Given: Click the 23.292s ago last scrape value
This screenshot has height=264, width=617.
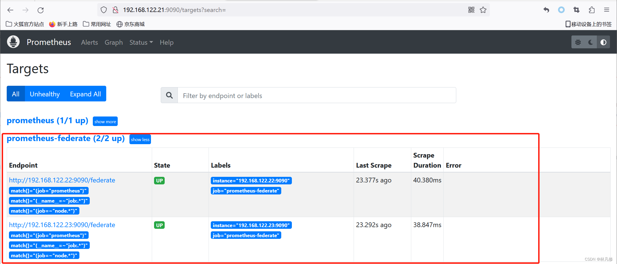Looking at the screenshot, I should 374,225.
